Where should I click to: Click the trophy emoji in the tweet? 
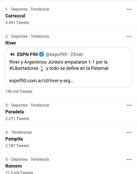click(x=42, y=68)
